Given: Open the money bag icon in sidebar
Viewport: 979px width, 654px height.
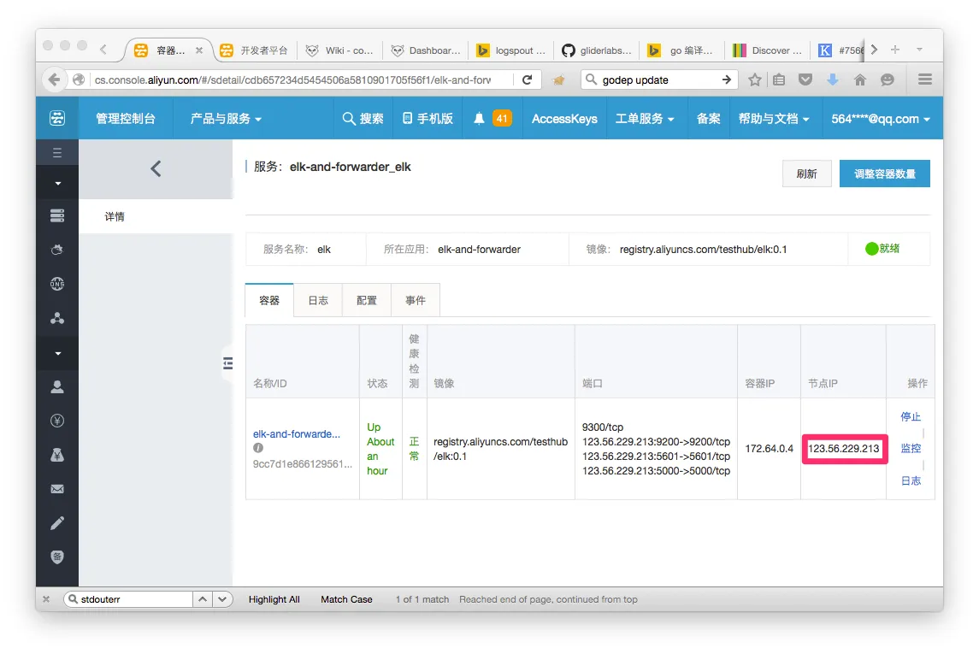Looking at the screenshot, I should tap(56, 455).
